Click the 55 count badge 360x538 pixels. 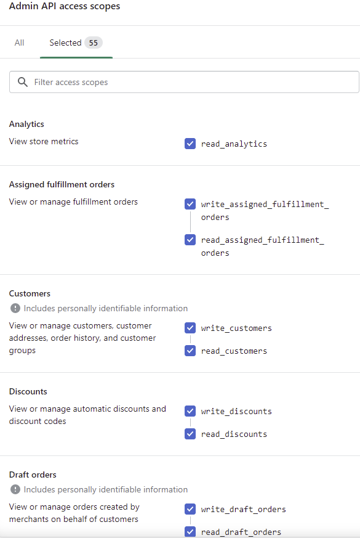(93, 43)
